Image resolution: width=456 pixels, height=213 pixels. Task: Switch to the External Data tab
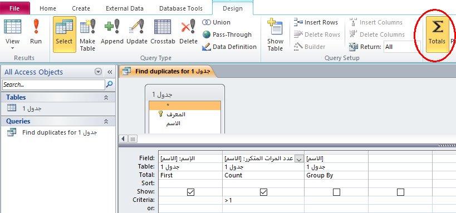coord(125,8)
